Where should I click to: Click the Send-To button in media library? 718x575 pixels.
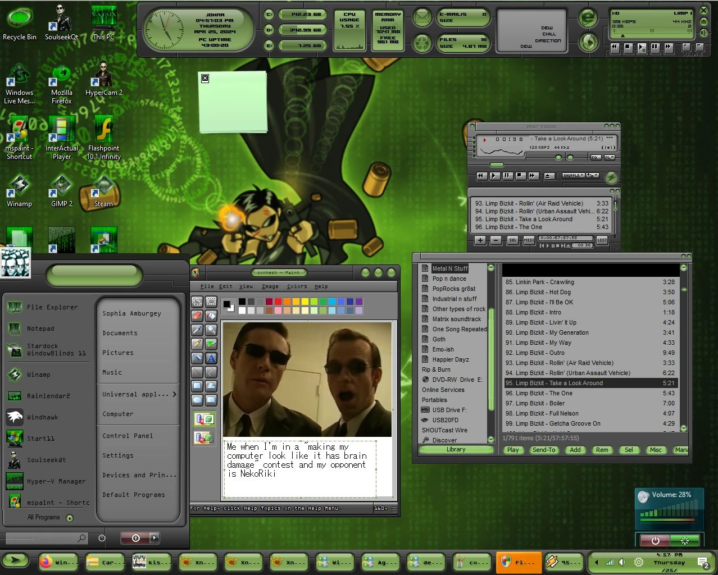tap(544, 450)
